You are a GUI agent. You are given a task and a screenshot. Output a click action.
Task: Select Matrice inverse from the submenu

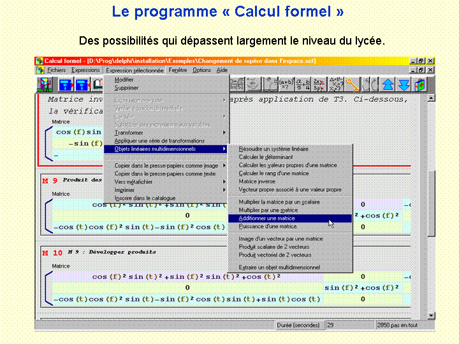tap(257, 182)
